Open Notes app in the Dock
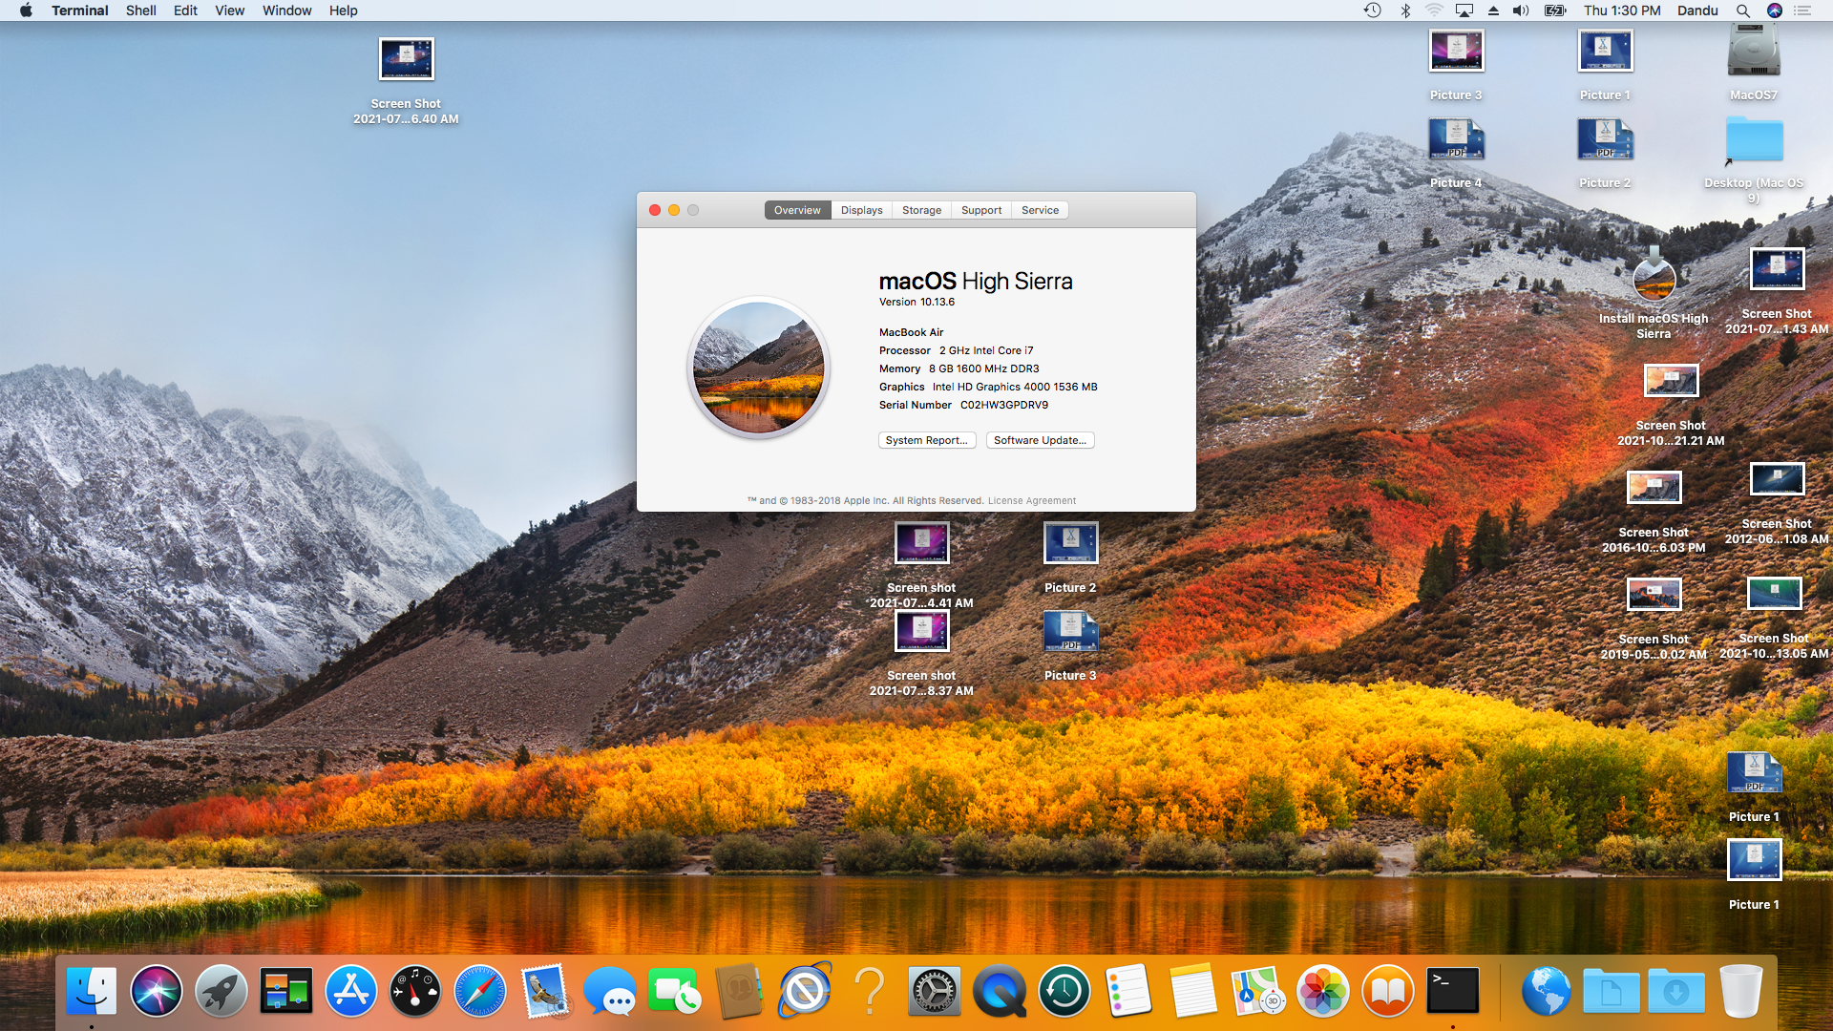 (1193, 991)
